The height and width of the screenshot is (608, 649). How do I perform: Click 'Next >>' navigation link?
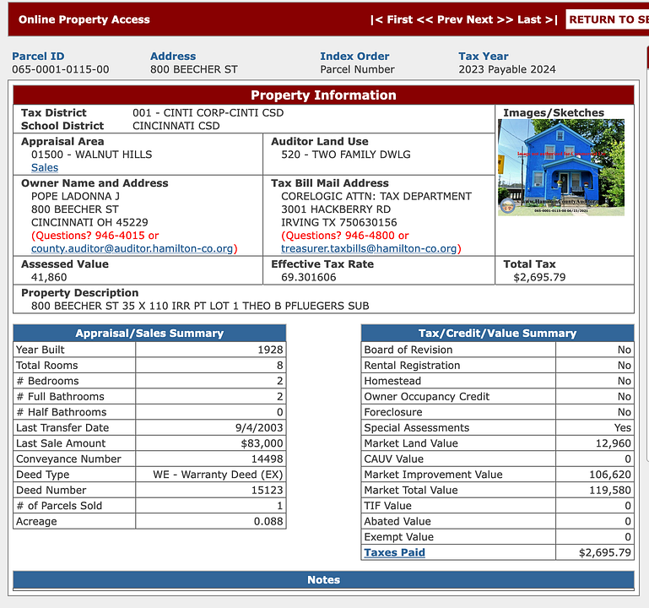click(489, 19)
